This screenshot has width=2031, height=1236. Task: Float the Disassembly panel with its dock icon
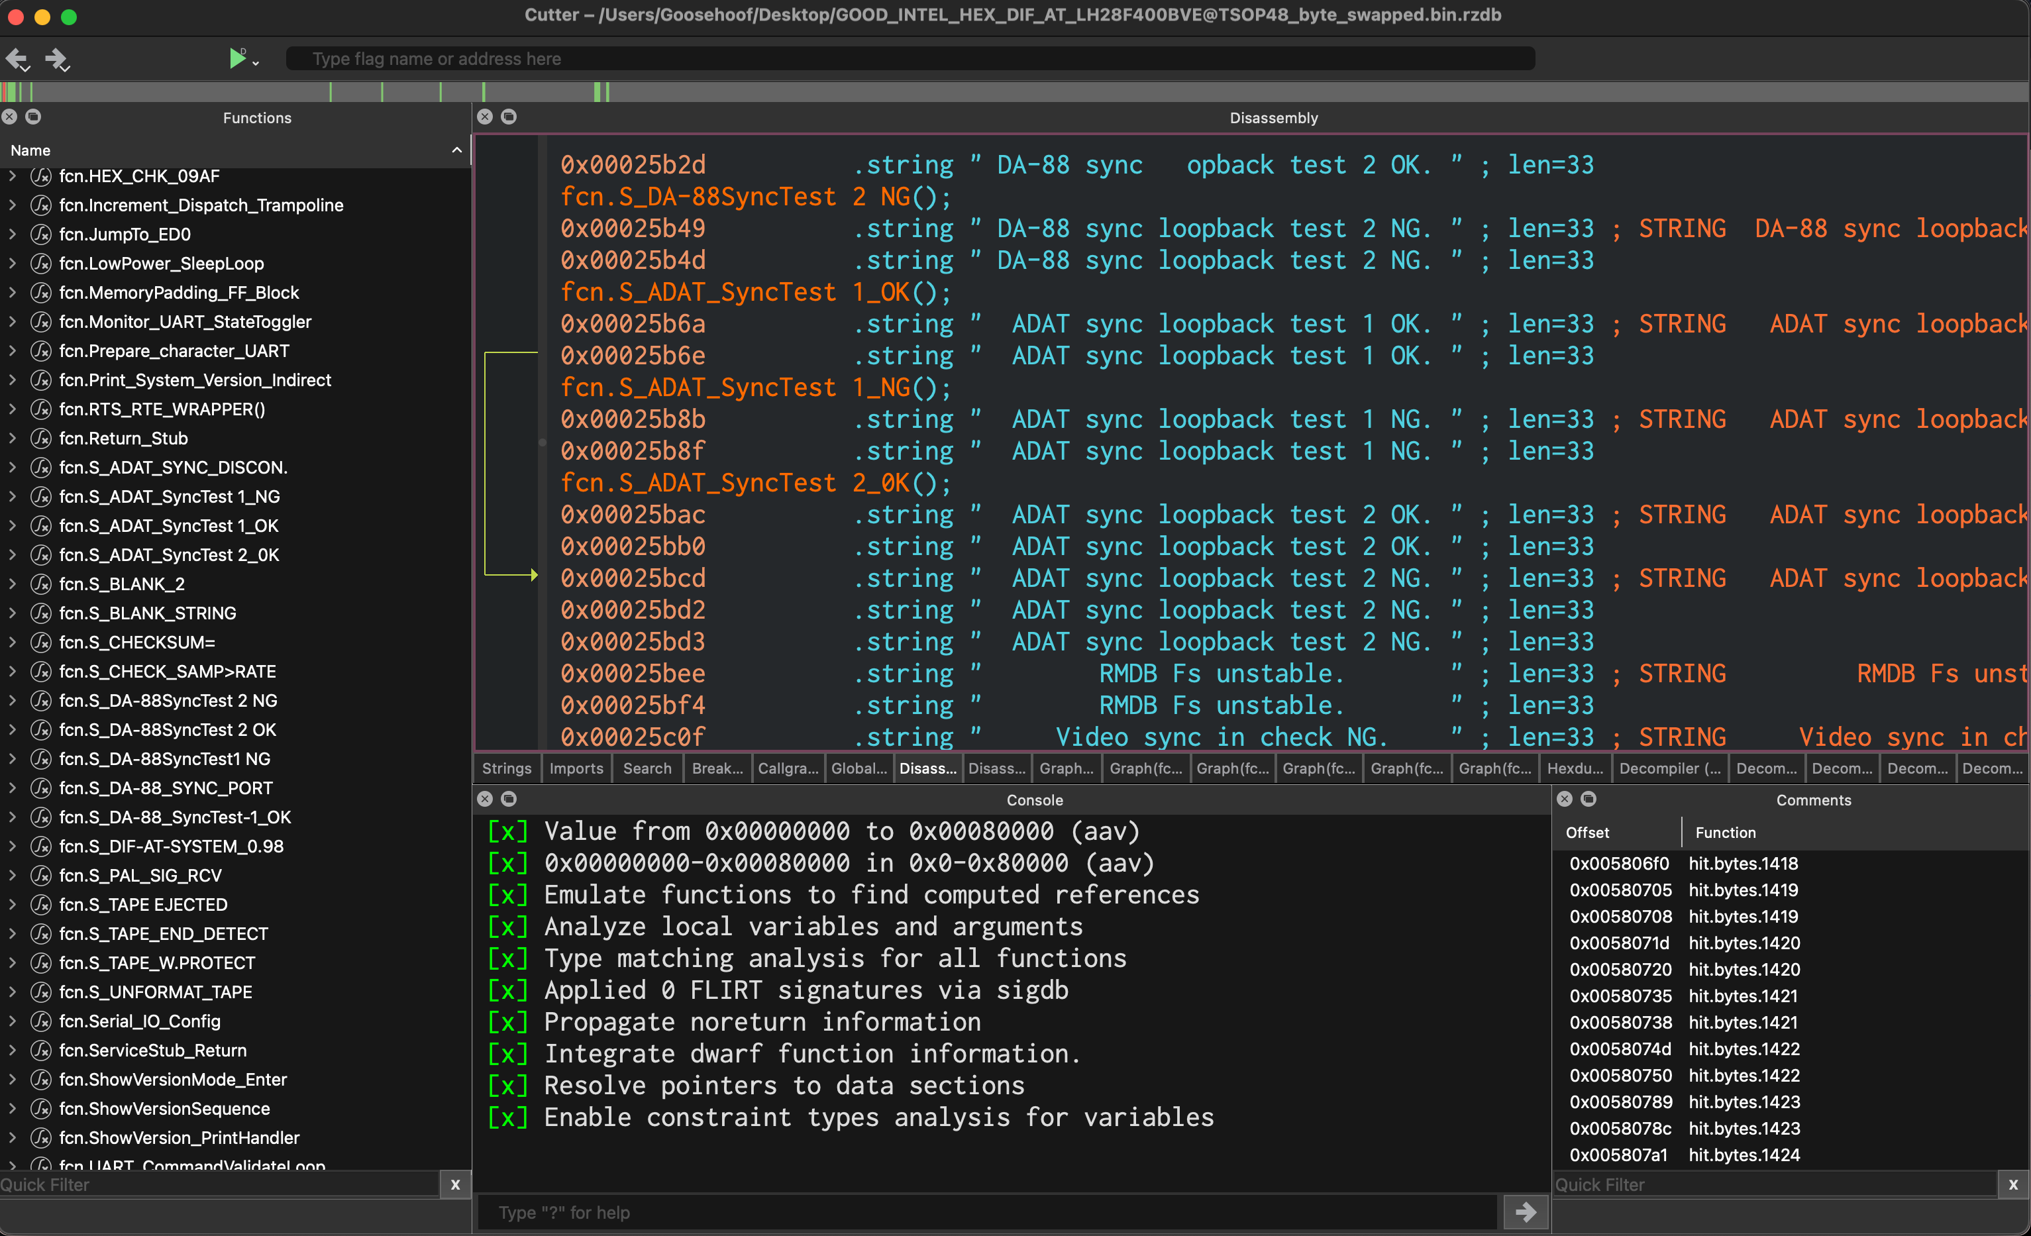pos(509,117)
